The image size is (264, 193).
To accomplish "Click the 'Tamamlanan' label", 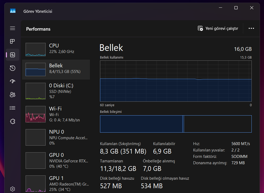I will (111, 161).
